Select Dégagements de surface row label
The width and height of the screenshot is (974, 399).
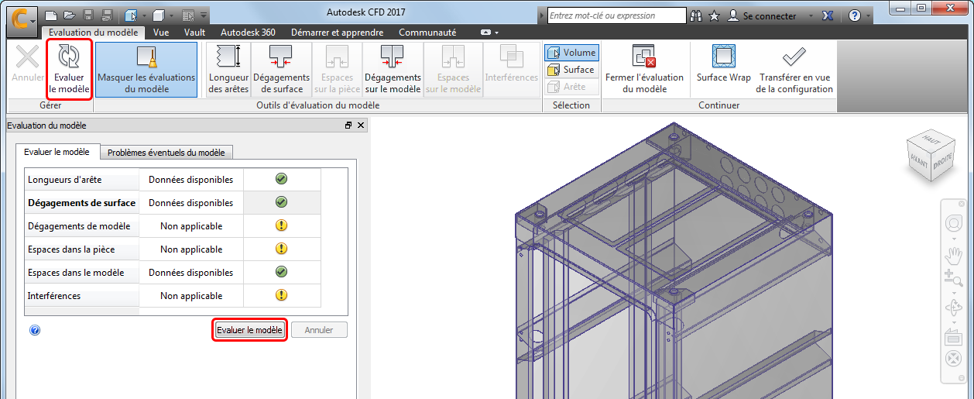(81, 203)
